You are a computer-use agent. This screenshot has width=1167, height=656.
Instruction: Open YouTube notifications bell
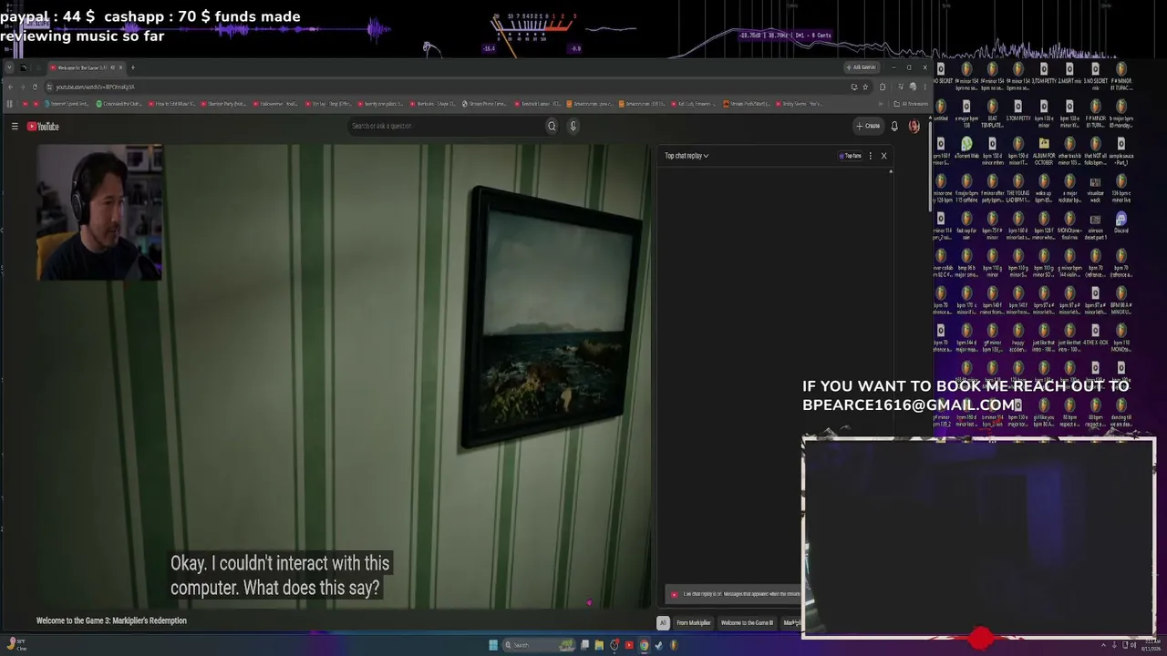pos(894,127)
